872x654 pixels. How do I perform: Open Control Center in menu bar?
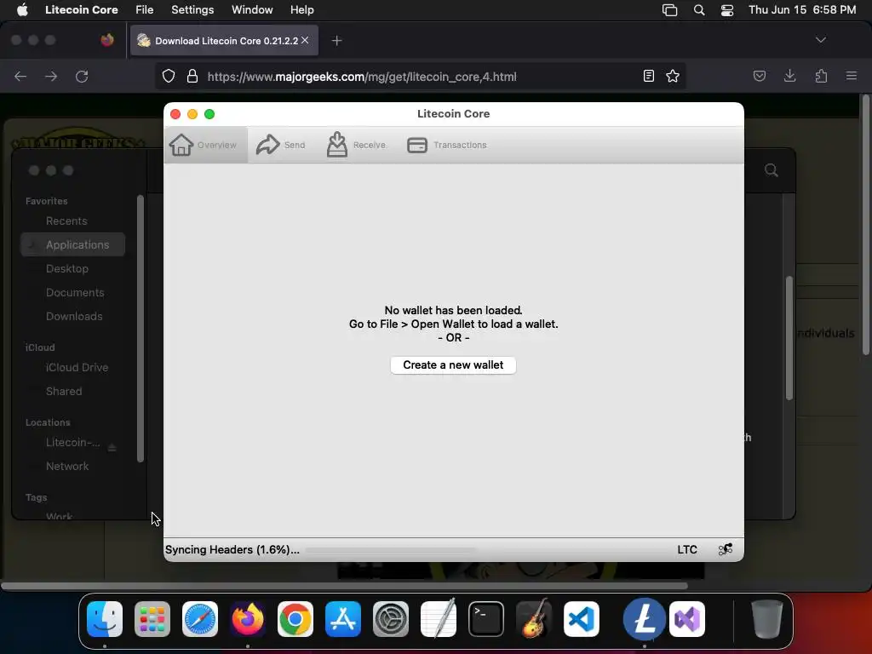pyautogui.click(x=727, y=10)
